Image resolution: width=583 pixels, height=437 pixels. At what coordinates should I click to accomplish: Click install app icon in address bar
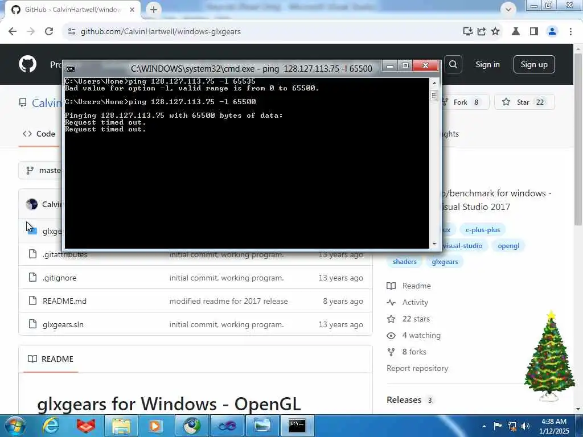pyautogui.click(x=468, y=32)
